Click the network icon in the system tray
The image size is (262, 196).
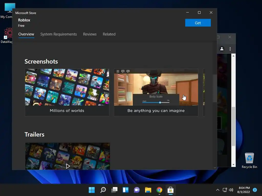(x=225, y=190)
